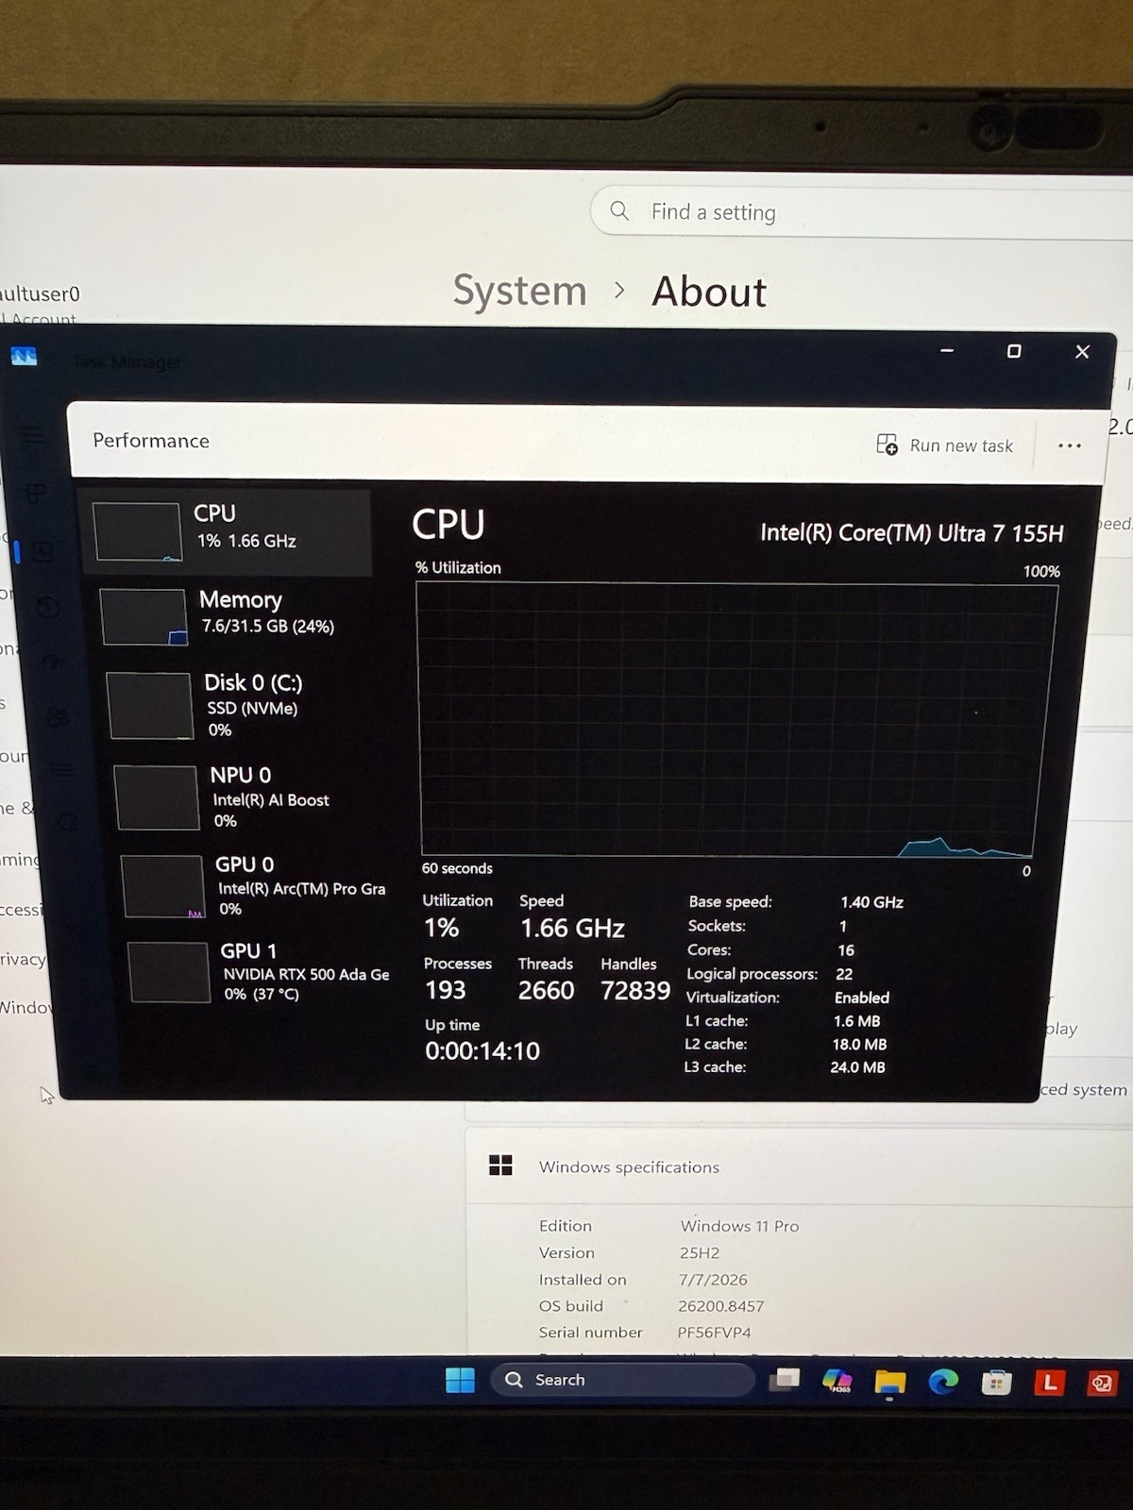Click the Windows logo icon beside Windows specifications

(x=500, y=1166)
